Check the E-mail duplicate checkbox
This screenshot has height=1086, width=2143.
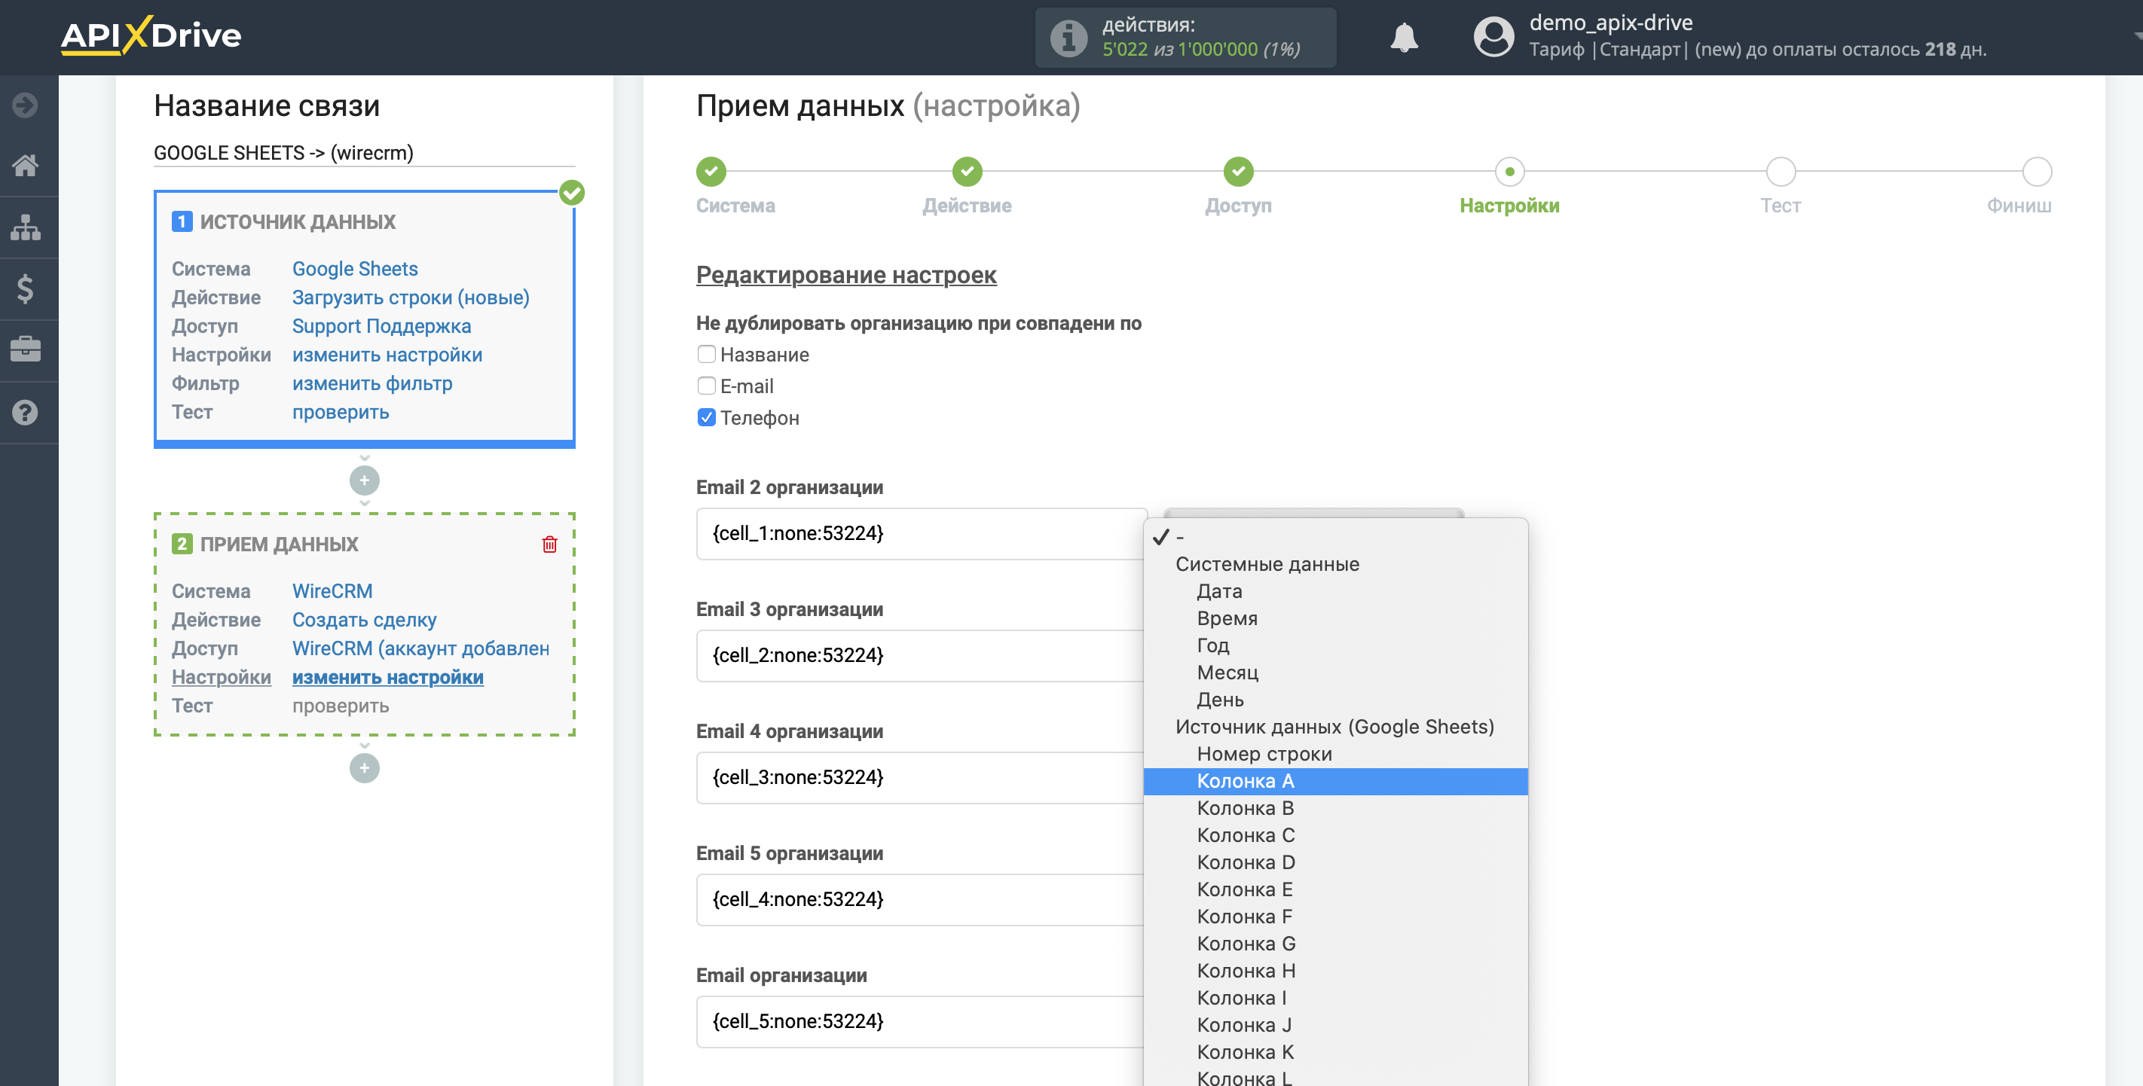(x=706, y=386)
